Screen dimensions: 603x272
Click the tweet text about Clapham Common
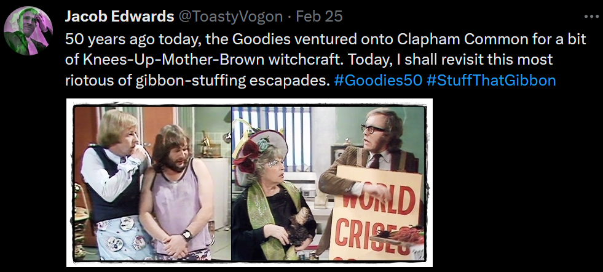point(325,59)
